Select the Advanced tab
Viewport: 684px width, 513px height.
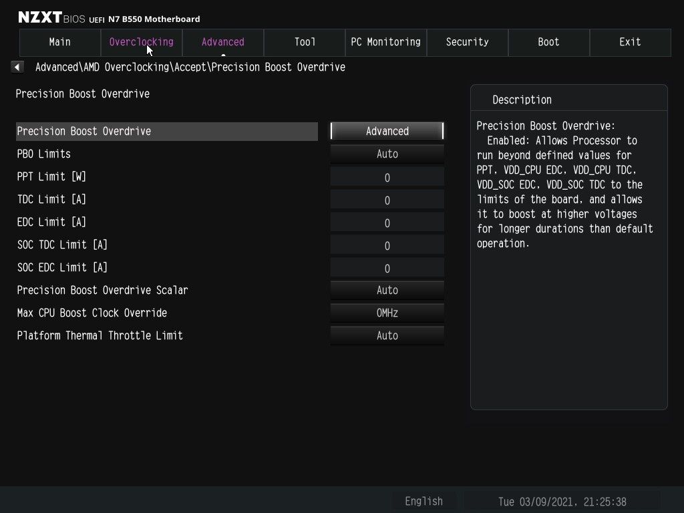223,42
